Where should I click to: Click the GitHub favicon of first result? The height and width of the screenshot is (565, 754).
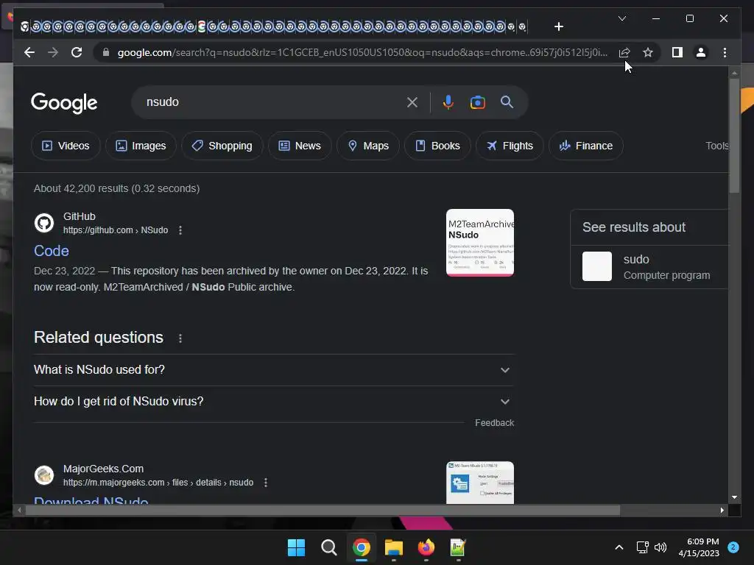coord(44,223)
